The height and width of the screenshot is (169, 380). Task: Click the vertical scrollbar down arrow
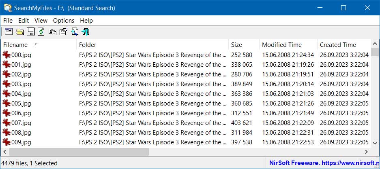[x=375, y=143]
